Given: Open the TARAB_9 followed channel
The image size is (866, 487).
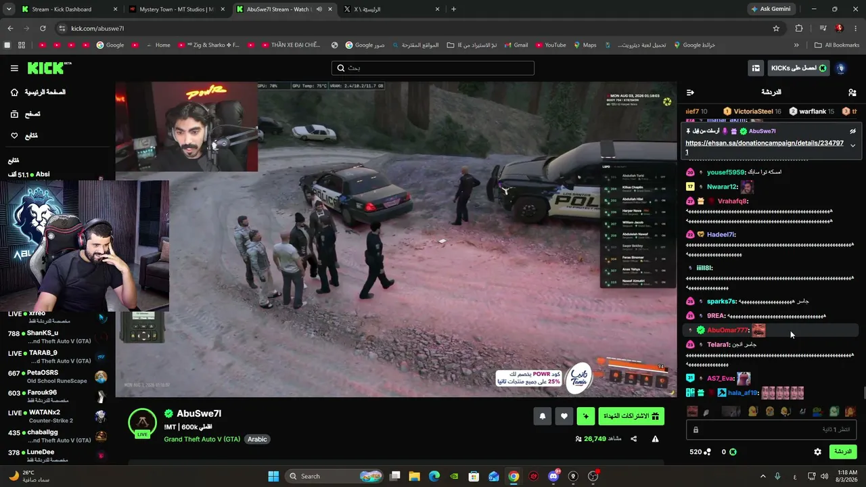Looking at the screenshot, I should pyautogui.click(x=58, y=356).
